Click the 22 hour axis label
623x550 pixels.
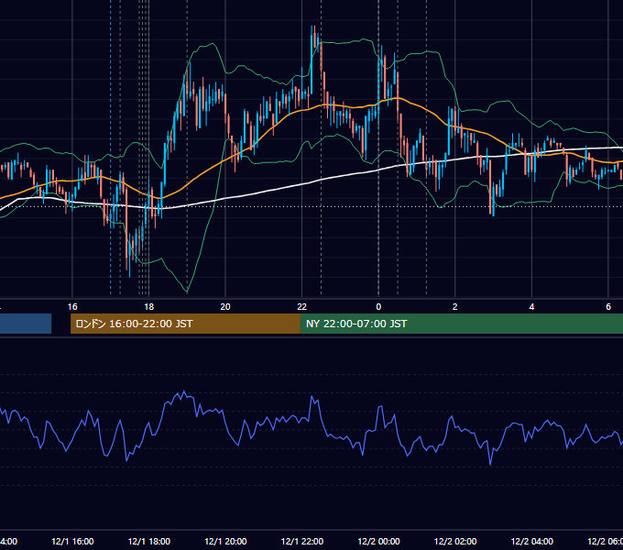302,307
